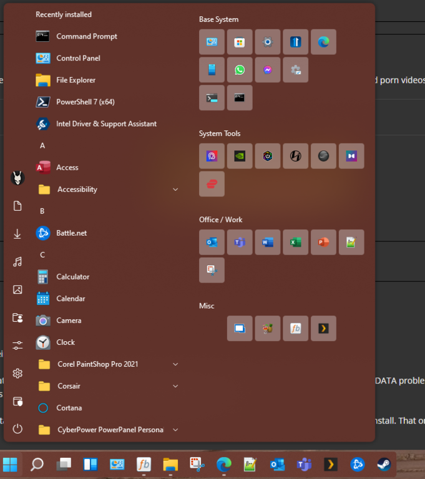
Task: Click the letter B index header
Action: (x=42, y=211)
